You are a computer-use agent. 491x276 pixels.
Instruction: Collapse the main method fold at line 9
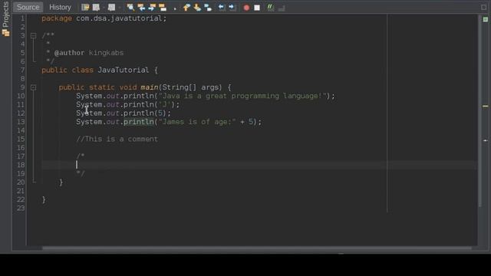point(33,87)
